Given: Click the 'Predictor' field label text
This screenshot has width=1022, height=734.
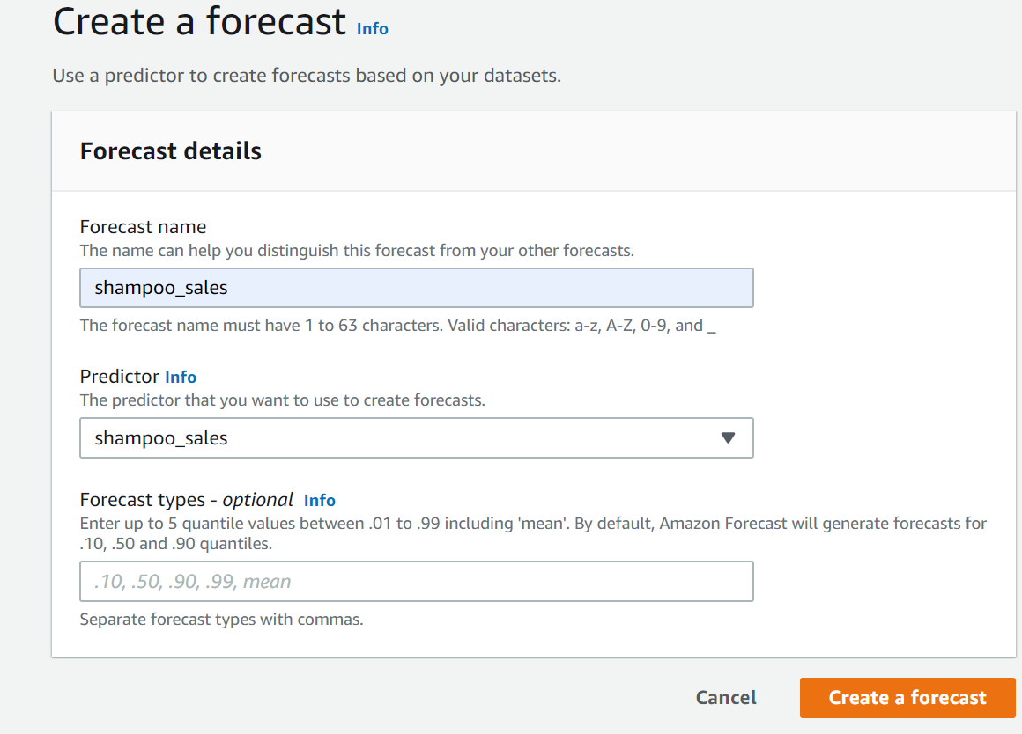Looking at the screenshot, I should [120, 376].
